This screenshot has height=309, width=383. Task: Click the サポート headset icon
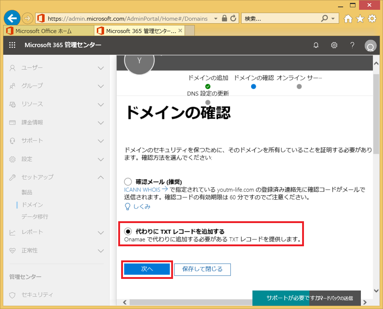click(x=12, y=141)
